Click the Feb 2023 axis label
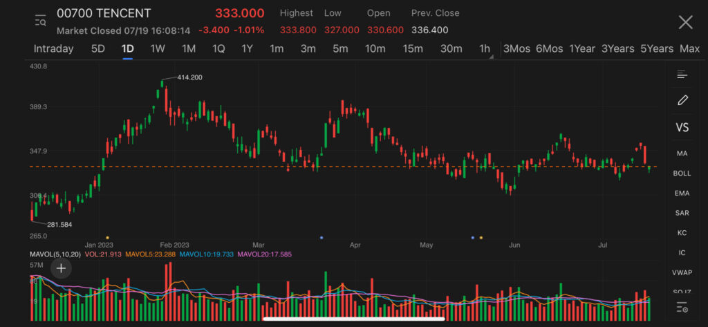This screenshot has height=327, width=708. pyautogui.click(x=174, y=245)
